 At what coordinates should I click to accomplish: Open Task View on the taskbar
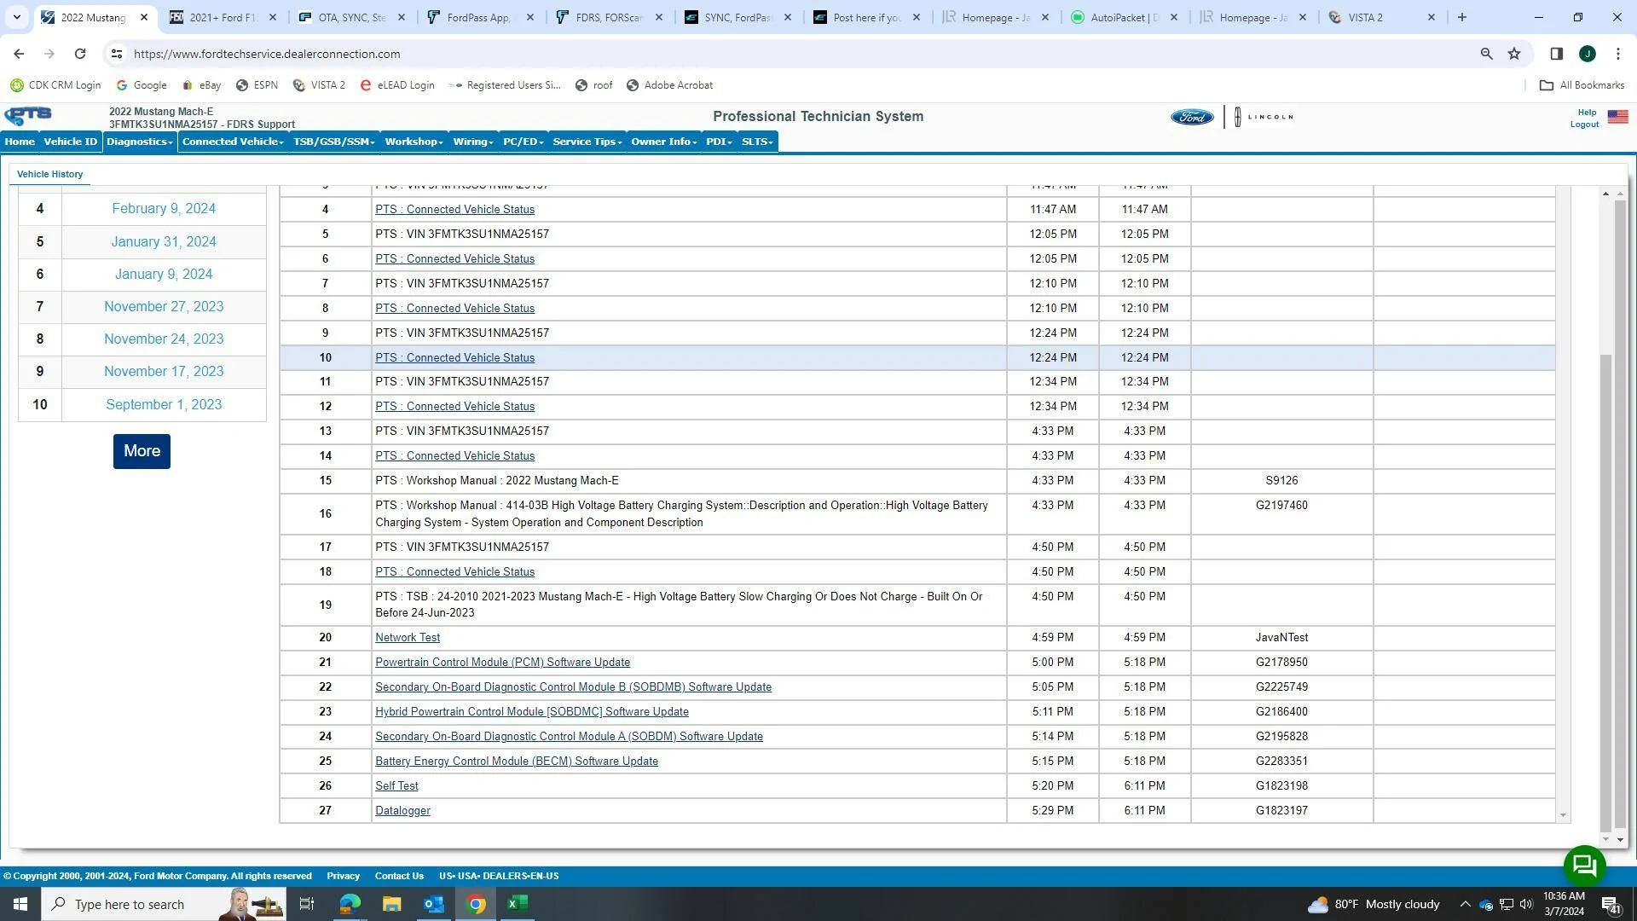[x=307, y=904]
